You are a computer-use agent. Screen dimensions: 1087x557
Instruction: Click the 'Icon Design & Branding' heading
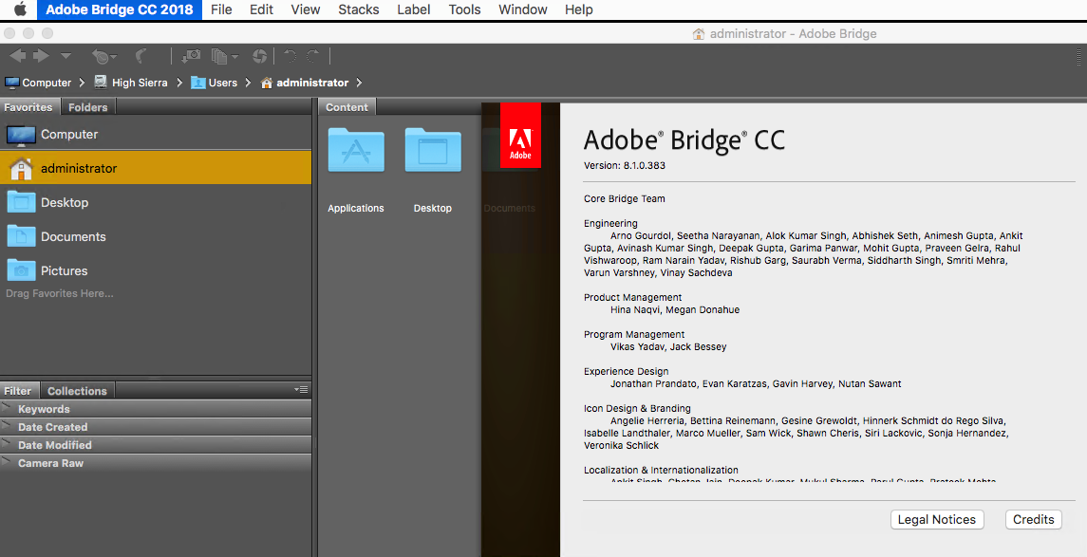(x=637, y=409)
